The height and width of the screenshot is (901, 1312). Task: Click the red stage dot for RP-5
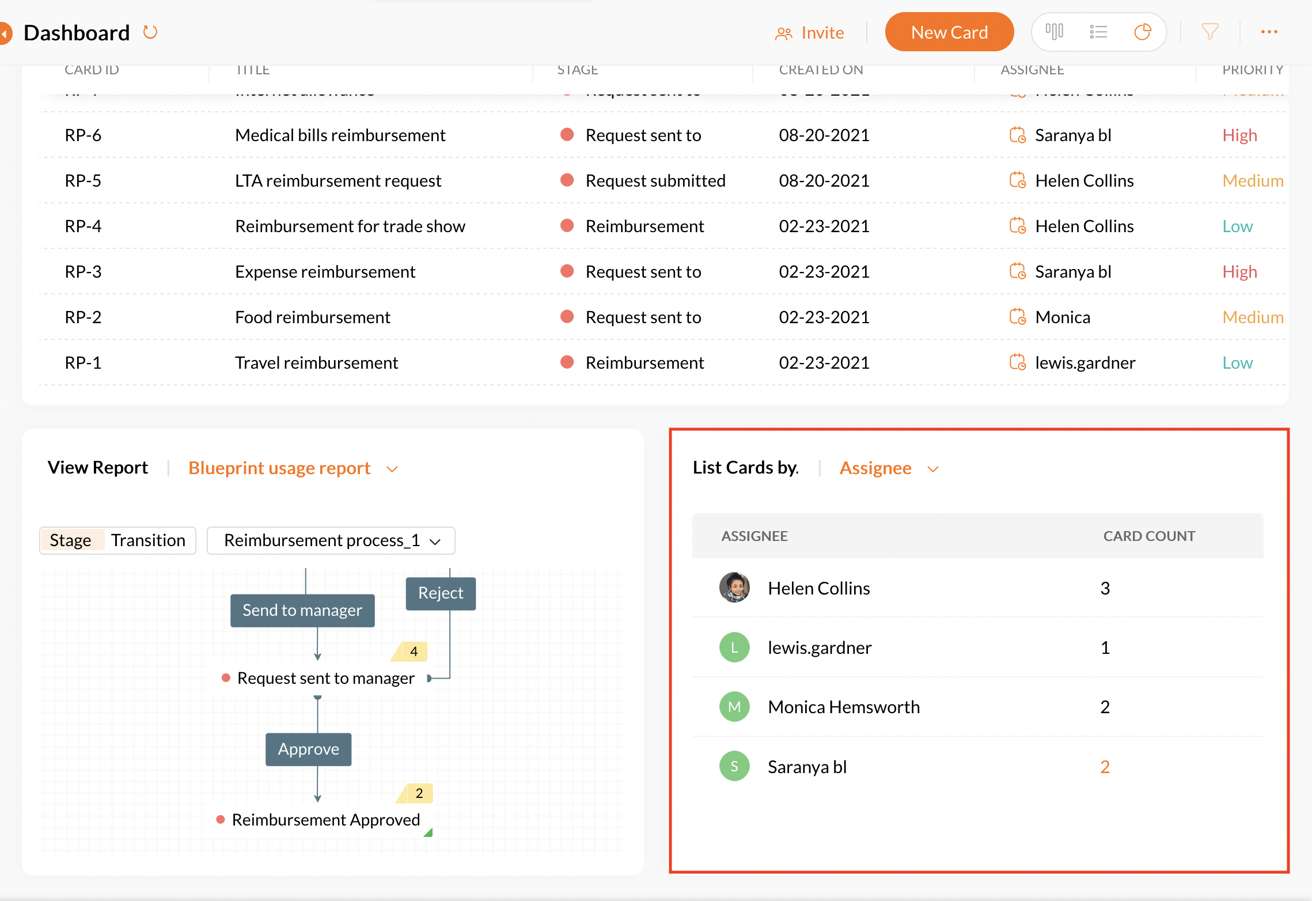tap(567, 180)
